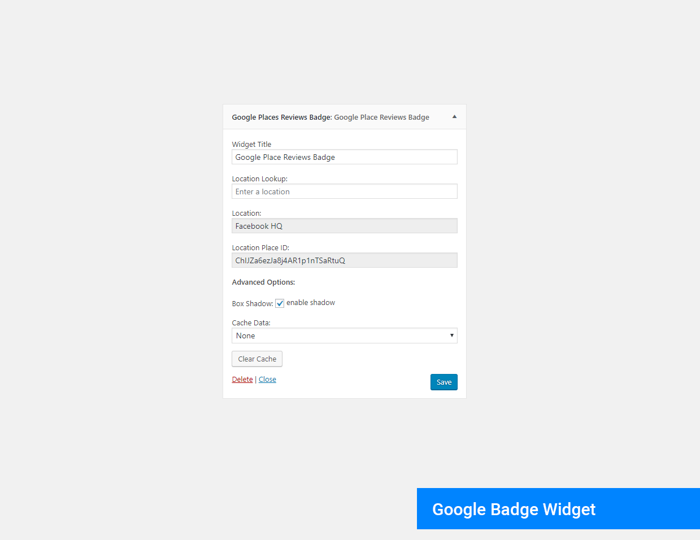Click the Close link
The width and height of the screenshot is (700, 540).
[267, 380]
